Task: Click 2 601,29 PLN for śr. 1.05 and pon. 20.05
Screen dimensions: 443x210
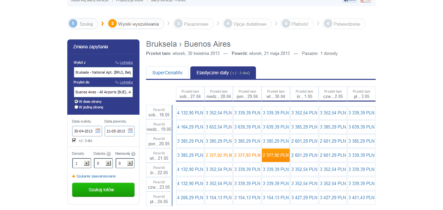Action: click(x=305, y=141)
